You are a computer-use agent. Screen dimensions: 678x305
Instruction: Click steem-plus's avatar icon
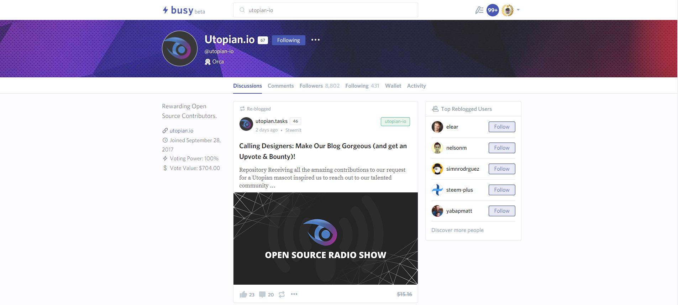(x=437, y=190)
